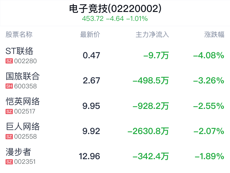Open the ST联络 stock row
This screenshot has height=173, width=230.
tap(19, 51)
